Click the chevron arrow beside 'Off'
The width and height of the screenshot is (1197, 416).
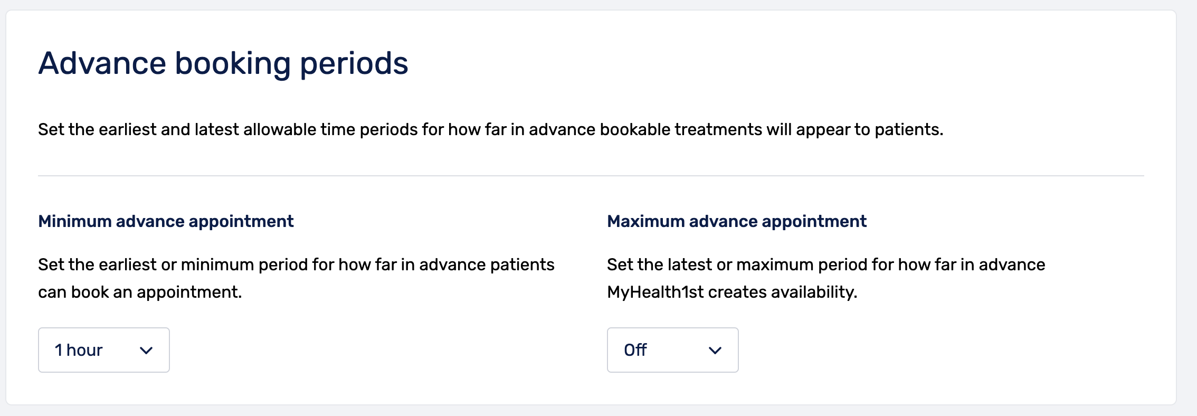coord(715,351)
